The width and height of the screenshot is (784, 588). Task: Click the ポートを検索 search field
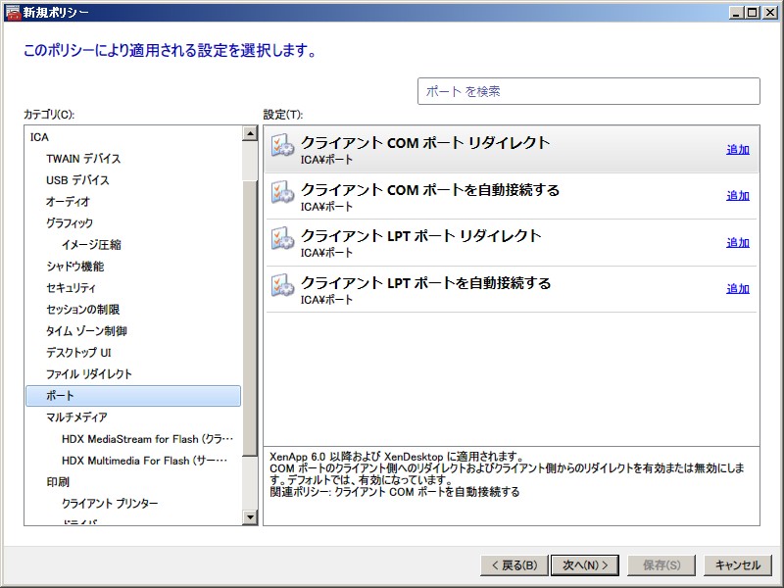click(588, 91)
